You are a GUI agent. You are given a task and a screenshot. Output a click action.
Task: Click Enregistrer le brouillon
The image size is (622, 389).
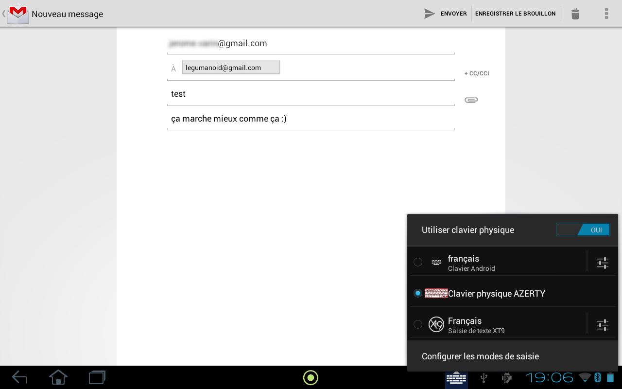pyautogui.click(x=515, y=14)
